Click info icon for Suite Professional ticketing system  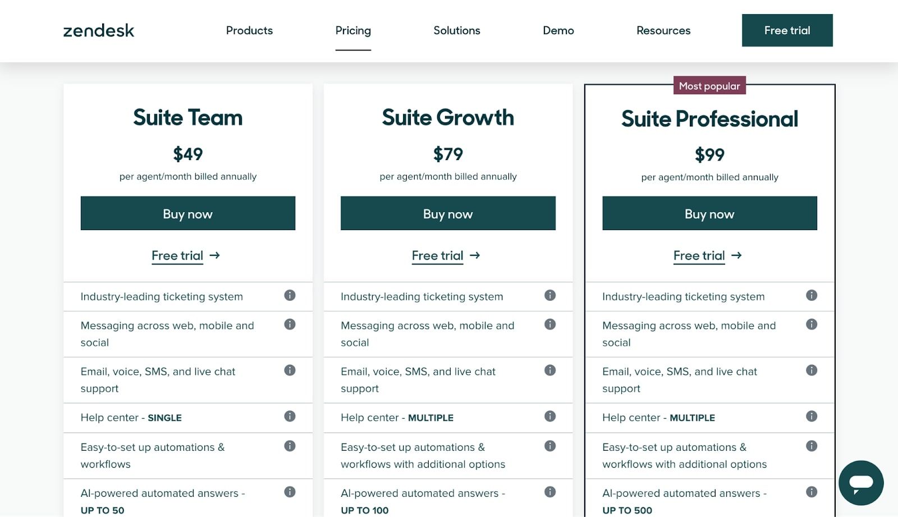click(x=812, y=295)
